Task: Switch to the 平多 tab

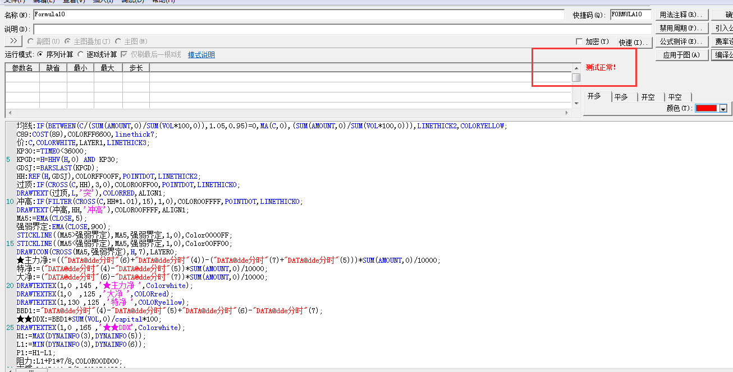Action: click(621, 97)
